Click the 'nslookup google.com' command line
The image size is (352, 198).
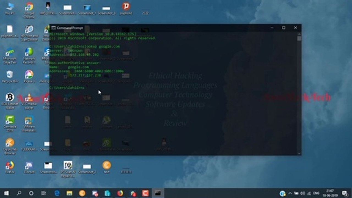click(84, 46)
